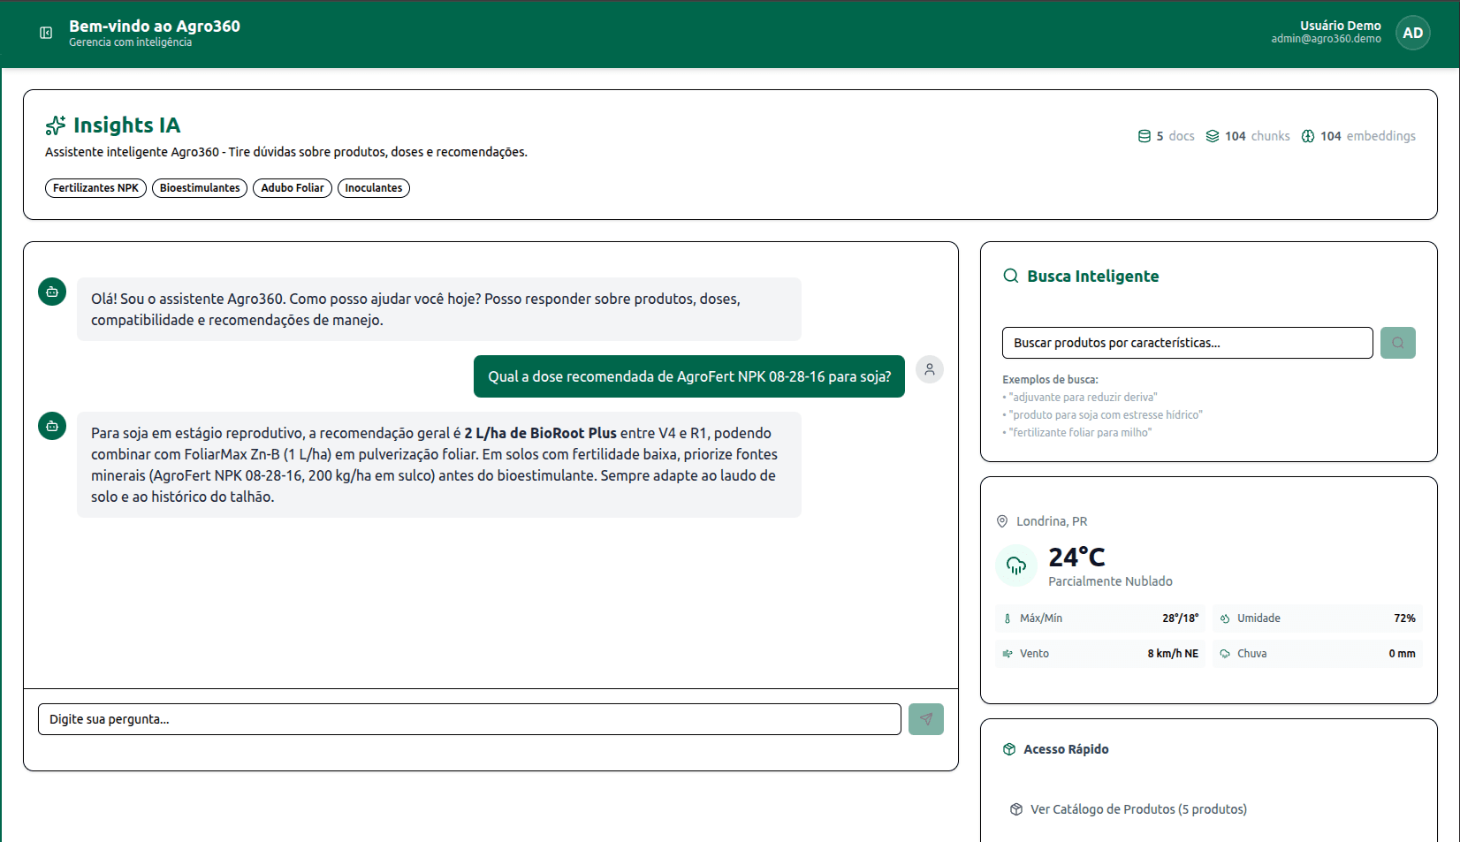Click the bot avatar beside soja answer
Screen dimensions: 1460x842
(x=52, y=426)
